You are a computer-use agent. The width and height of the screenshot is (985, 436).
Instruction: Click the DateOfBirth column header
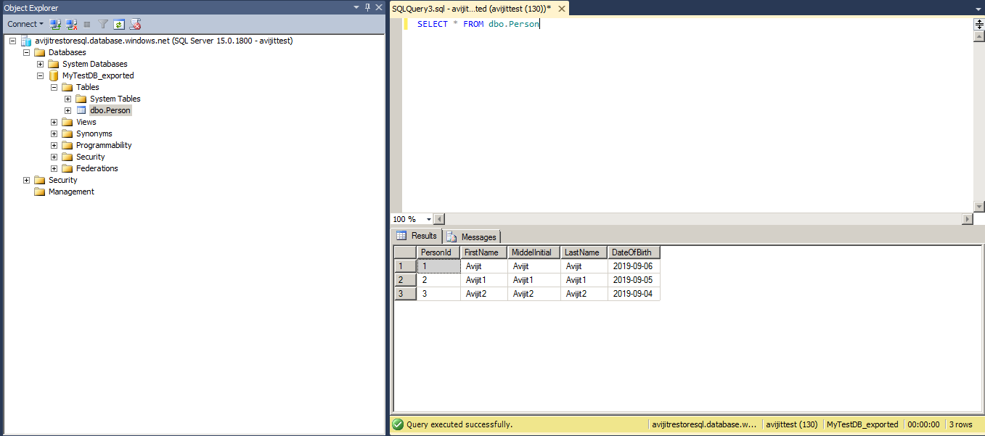click(632, 252)
